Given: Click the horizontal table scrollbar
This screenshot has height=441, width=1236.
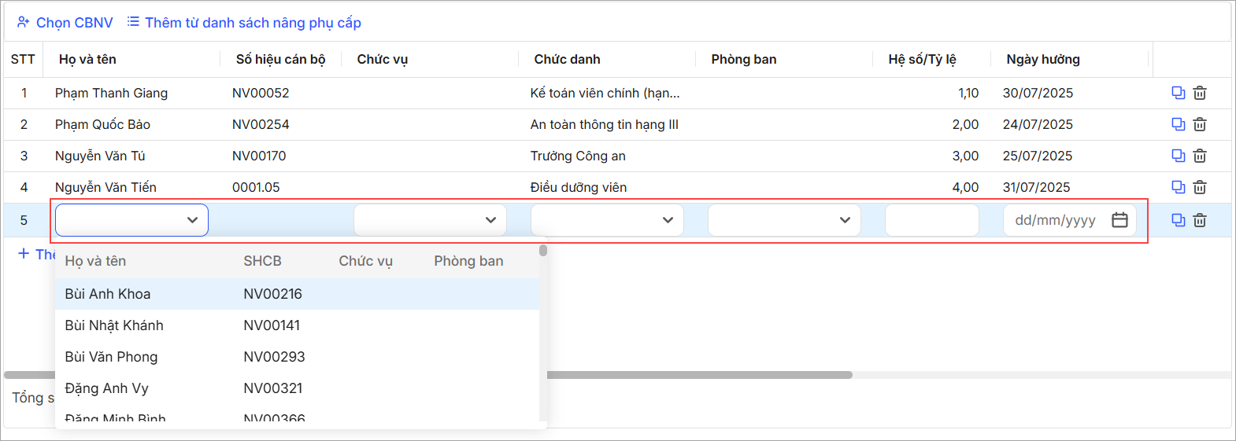Looking at the screenshot, I should pyautogui.click(x=699, y=375).
